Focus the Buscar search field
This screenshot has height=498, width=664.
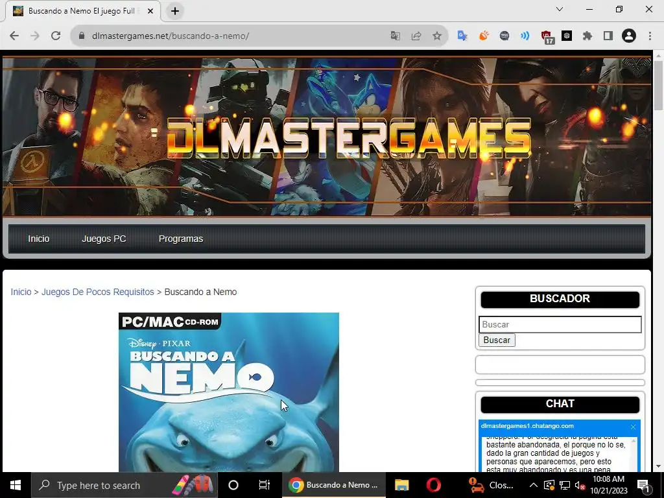560,324
